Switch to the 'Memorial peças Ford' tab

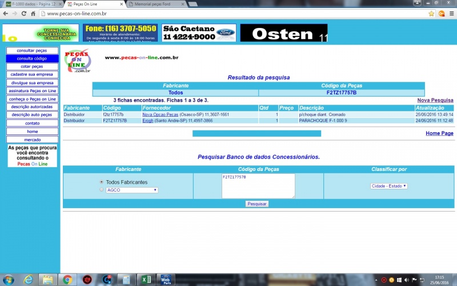click(x=156, y=4)
